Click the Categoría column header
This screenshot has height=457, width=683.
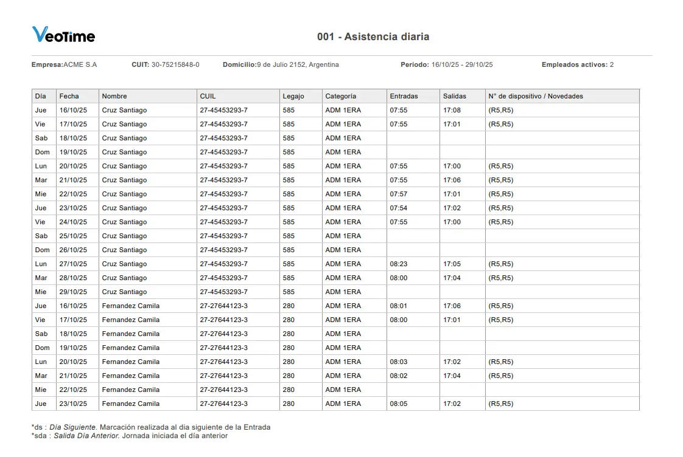tap(340, 95)
